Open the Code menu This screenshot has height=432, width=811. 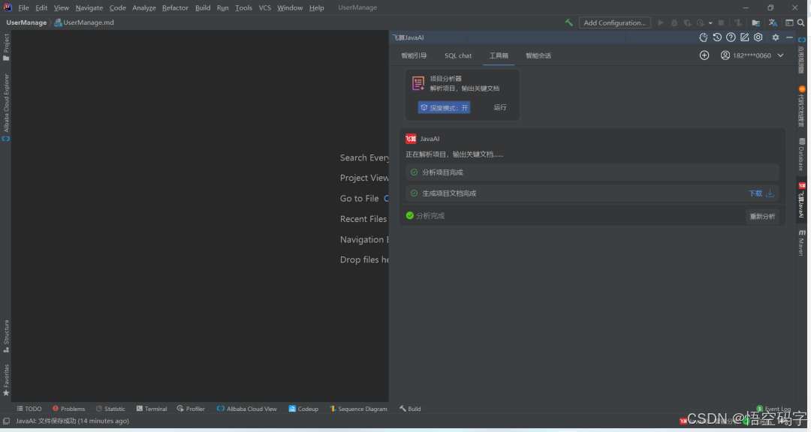tap(117, 7)
